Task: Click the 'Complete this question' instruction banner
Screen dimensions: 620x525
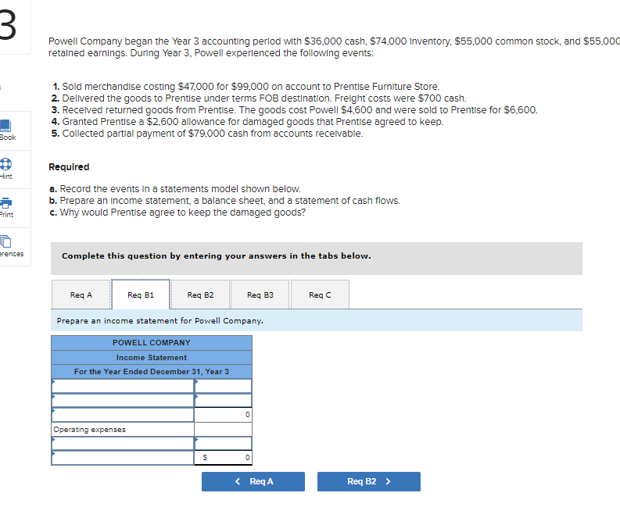Action: pyautogui.click(x=317, y=259)
